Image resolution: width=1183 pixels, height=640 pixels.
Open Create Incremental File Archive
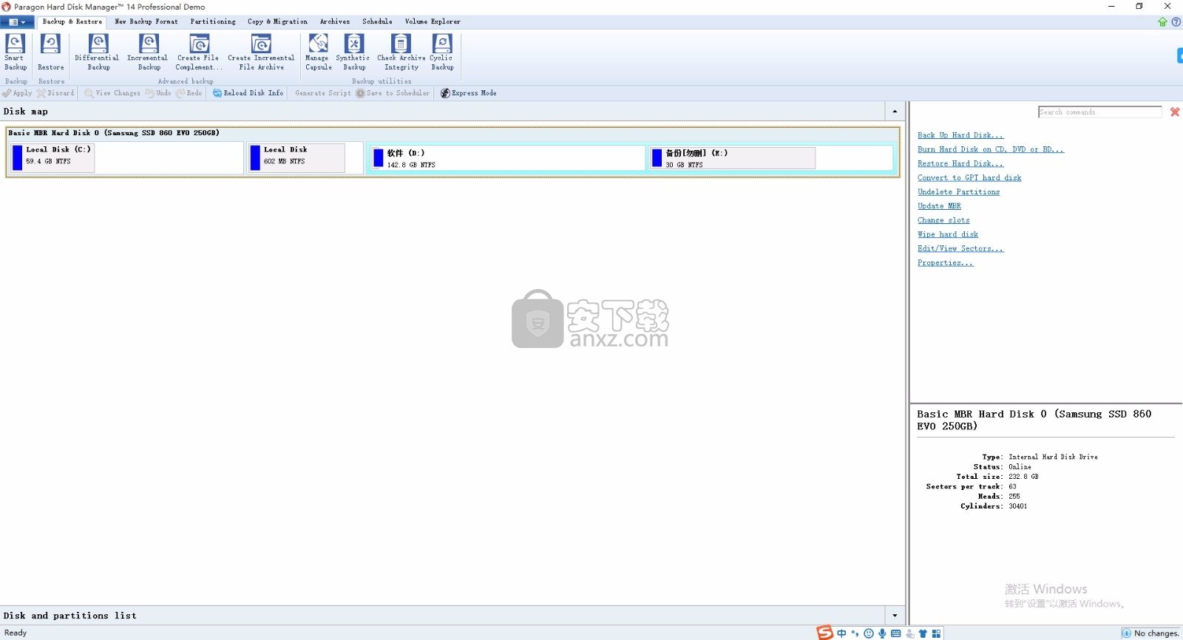[x=261, y=52]
